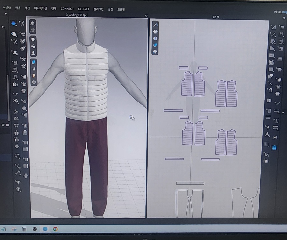Click the hand-shaped select/move tool
This screenshot has height=240, width=287.
click(x=14, y=34)
